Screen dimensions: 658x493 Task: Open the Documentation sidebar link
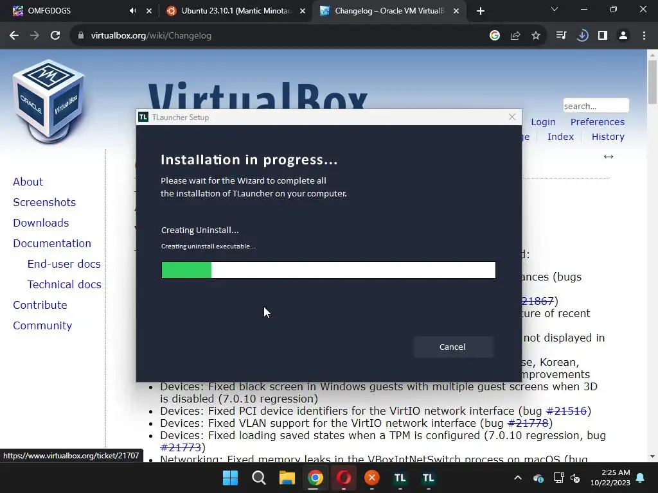click(x=52, y=243)
